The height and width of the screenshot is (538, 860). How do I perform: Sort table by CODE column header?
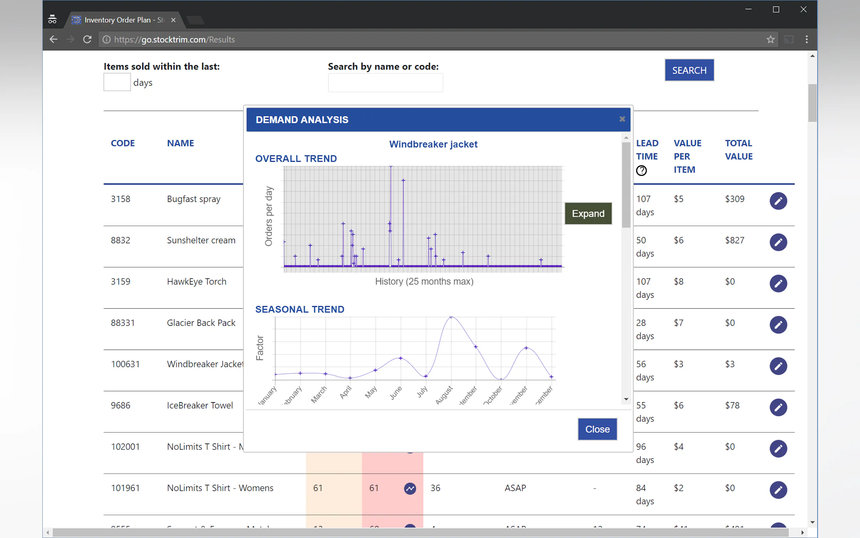click(123, 143)
